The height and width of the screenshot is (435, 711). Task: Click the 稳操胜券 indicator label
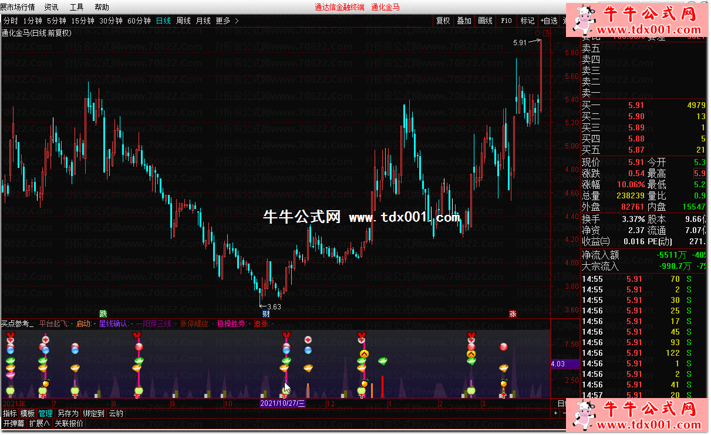tap(232, 323)
